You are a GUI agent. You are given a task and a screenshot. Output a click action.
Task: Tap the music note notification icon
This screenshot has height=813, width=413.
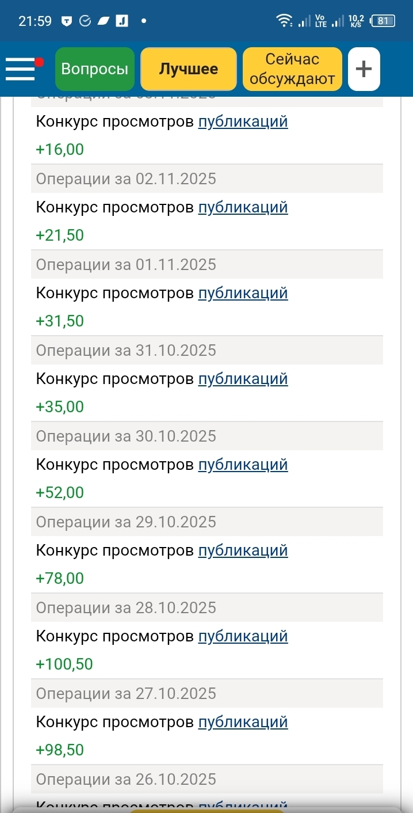122,21
